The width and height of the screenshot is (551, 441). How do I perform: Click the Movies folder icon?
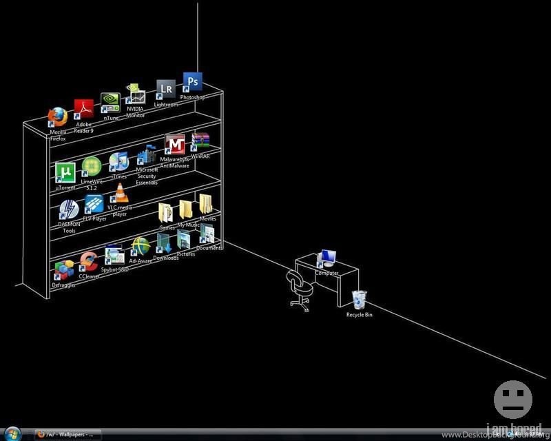tap(206, 205)
